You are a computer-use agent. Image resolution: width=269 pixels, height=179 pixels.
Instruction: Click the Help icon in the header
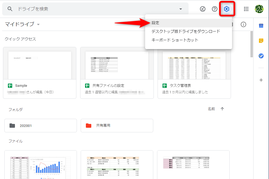214,9
